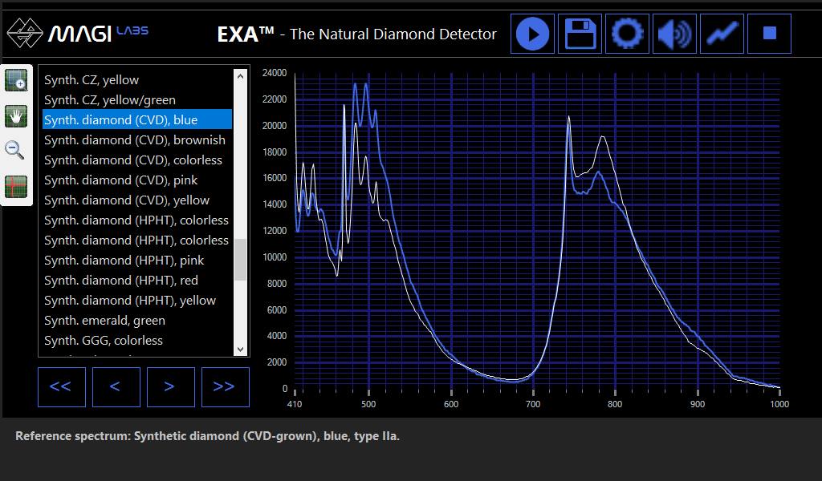The width and height of the screenshot is (822, 481).
Task: Choose 'Synth. diamond (CVD), colorless'
Action: tap(136, 160)
